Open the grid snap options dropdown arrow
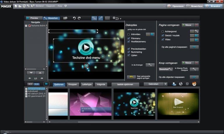The width and height of the screenshot is (224, 134). (x=120, y=19)
